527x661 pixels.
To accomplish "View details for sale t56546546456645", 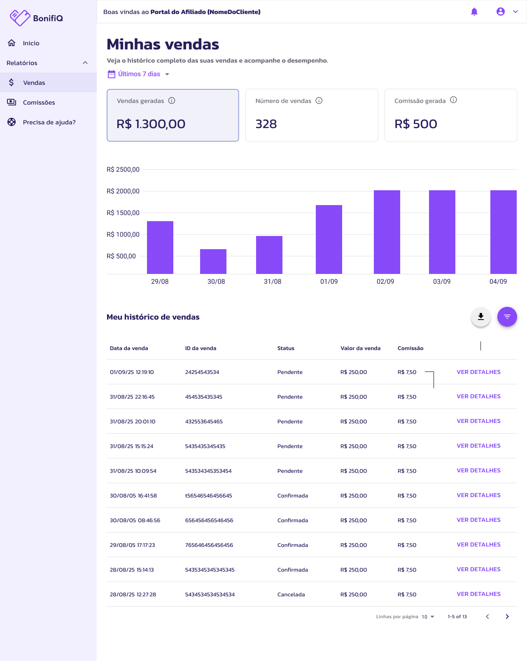I will pos(478,495).
